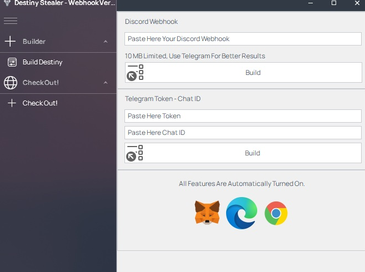Select the Build Destiny sidebar item
Screen dimensions: 365x272
click(58, 62)
